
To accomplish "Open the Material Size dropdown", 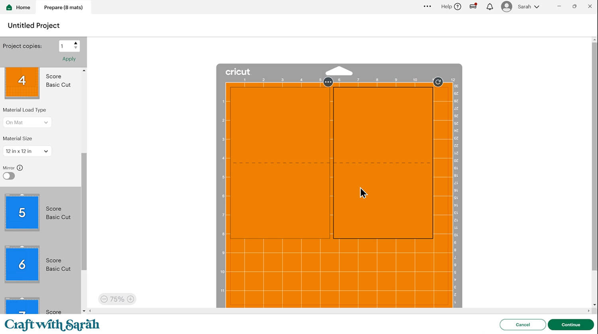I will (27, 151).
